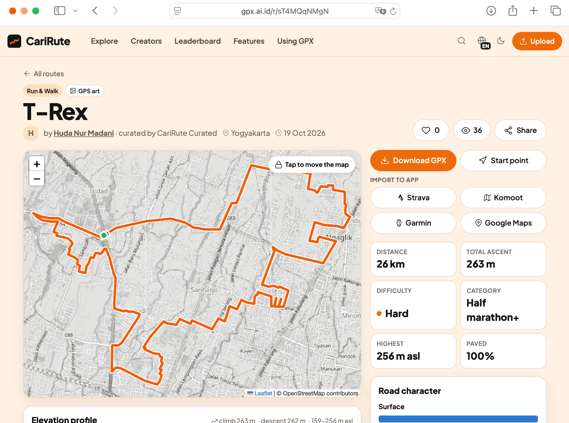Screen dimensions: 569x423
Task: Open the Leaderboard menu item
Action: (198, 41)
